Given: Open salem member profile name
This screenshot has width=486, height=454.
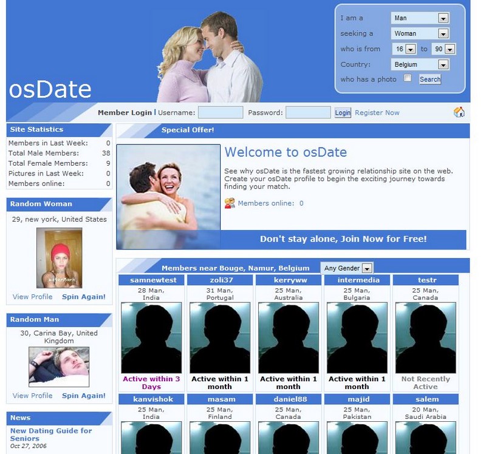Looking at the screenshot, I should pos(427,399).
